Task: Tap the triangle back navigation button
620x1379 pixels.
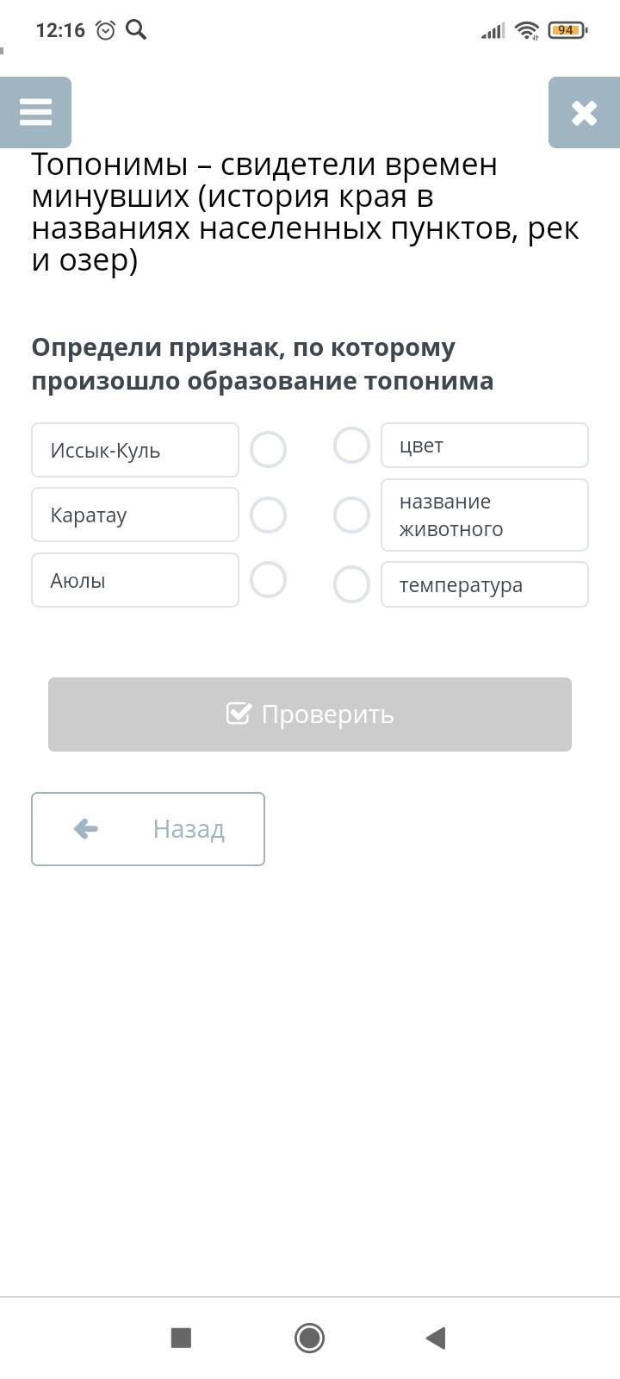Action: [436, 1338]
